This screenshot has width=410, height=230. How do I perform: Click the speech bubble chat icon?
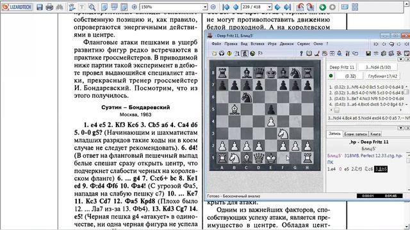click(x=355, y=54)
